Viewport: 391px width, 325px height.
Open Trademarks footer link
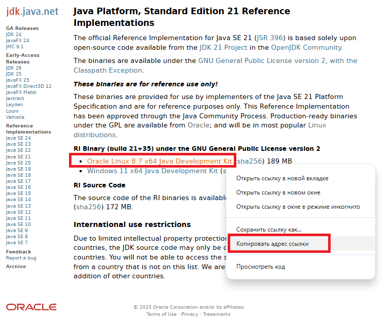pyautogui.click(x=217, y=314)
